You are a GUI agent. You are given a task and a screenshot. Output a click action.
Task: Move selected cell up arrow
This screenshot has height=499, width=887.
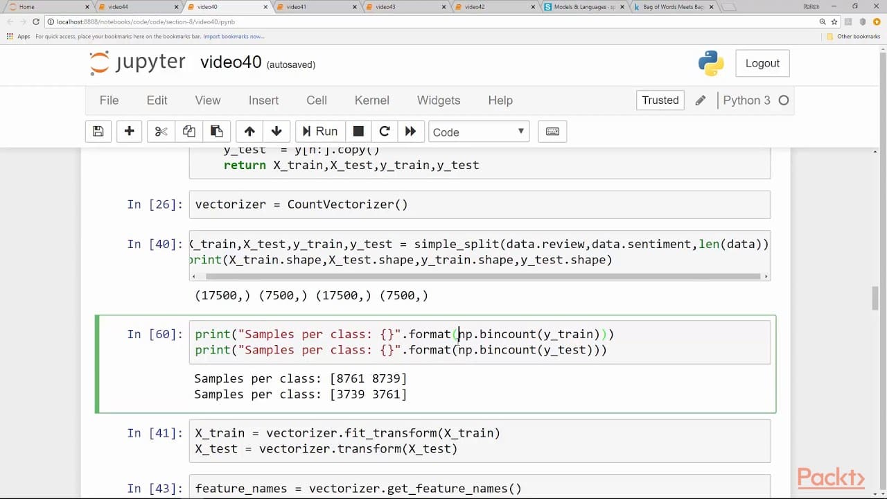249,132
